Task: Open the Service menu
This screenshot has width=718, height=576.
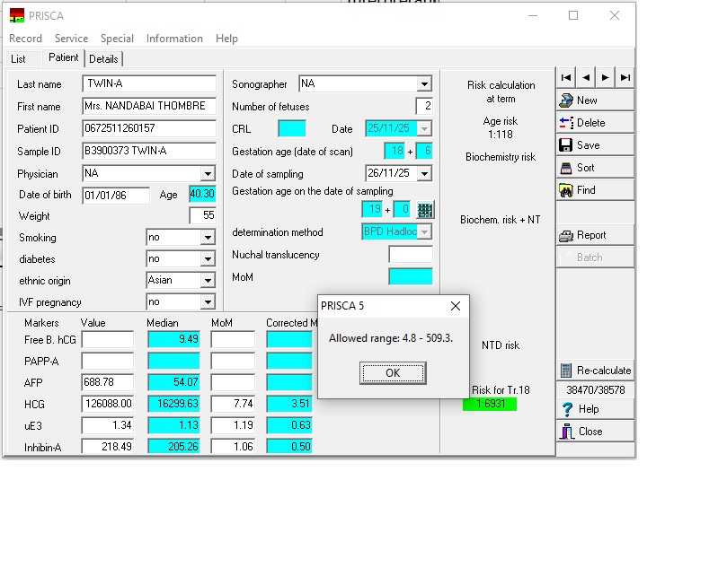Action: 71,39
